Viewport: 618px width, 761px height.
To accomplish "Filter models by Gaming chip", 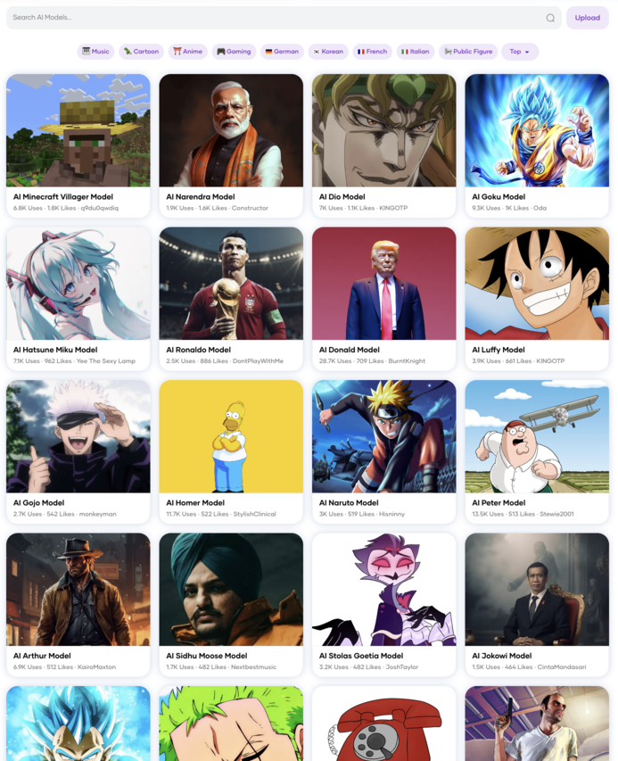I will (x=234, y=52).
